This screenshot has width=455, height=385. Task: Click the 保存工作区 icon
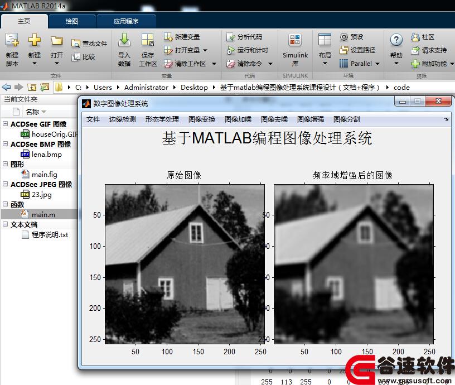coord(147,40)
